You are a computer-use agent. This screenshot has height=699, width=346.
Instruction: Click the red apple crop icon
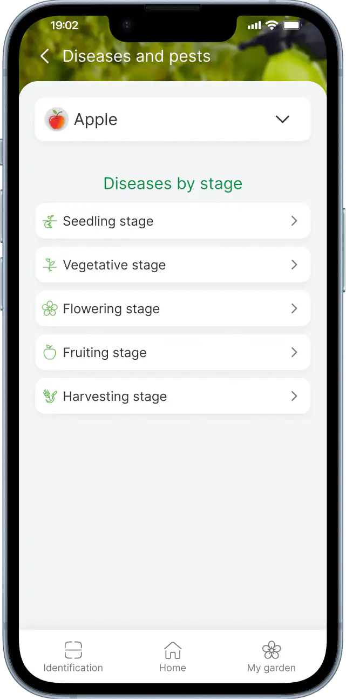(x=56, y=120)
